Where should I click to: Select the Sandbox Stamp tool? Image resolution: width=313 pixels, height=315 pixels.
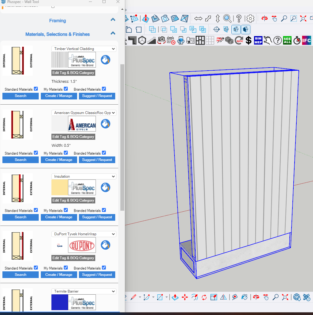pyautogui.click(x=155, y=18)
